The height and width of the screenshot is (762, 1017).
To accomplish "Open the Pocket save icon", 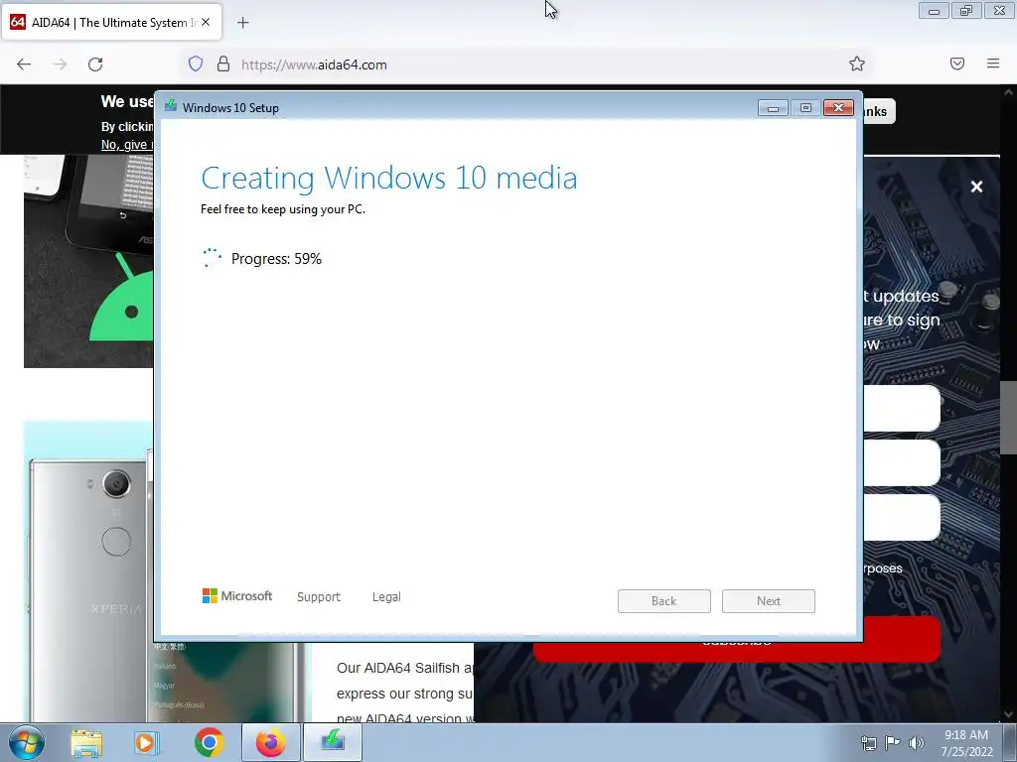I will coord(956,63).
